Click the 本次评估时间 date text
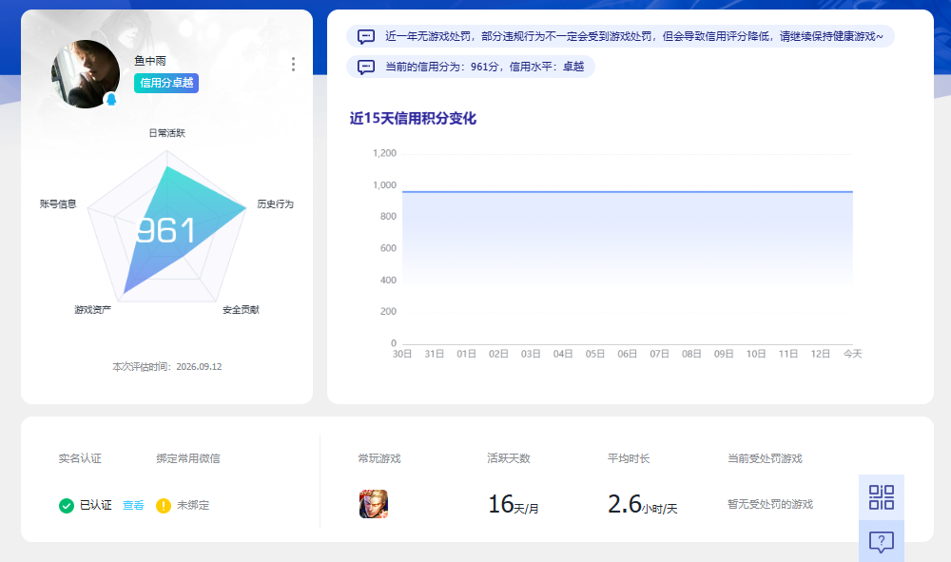The height and width of the screenshot is (562, 951). (166, 367)
